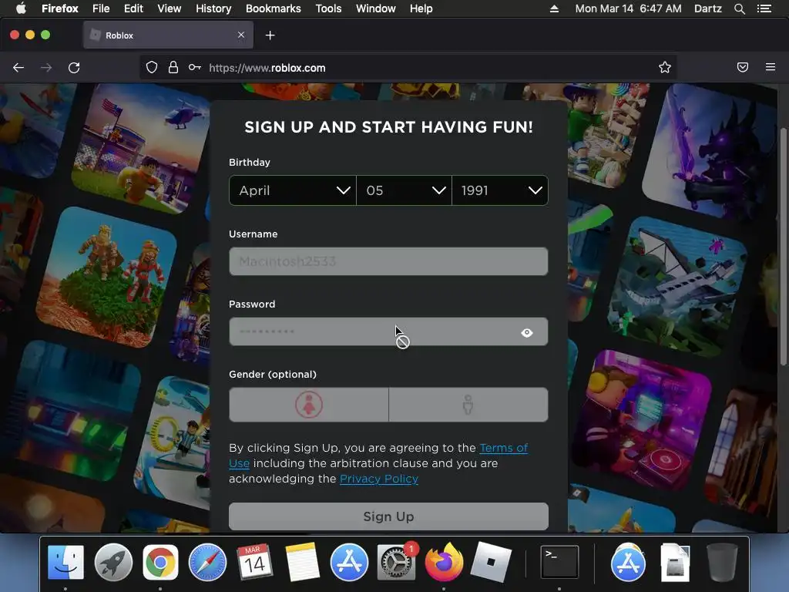Open the tracking protection shield icon

click(152, 68)
